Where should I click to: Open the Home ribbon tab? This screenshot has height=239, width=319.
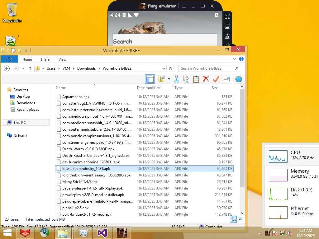[x=27, y=59]
